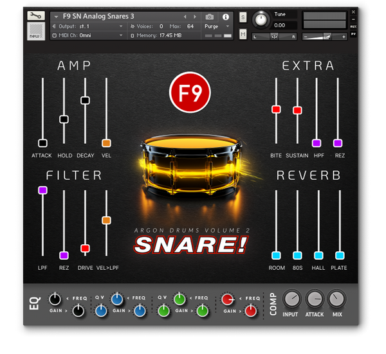
Task: Expand the instrument name dropdown arrow
Action: 56,17
